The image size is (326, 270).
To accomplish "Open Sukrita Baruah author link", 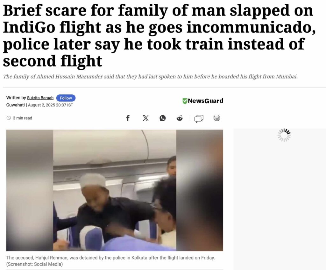I will pyautogui.click(x=40, y=98).
